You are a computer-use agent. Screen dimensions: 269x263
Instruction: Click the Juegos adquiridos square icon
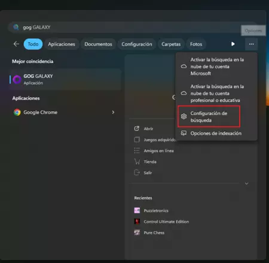pyautogui.click(x=137, y=140)
